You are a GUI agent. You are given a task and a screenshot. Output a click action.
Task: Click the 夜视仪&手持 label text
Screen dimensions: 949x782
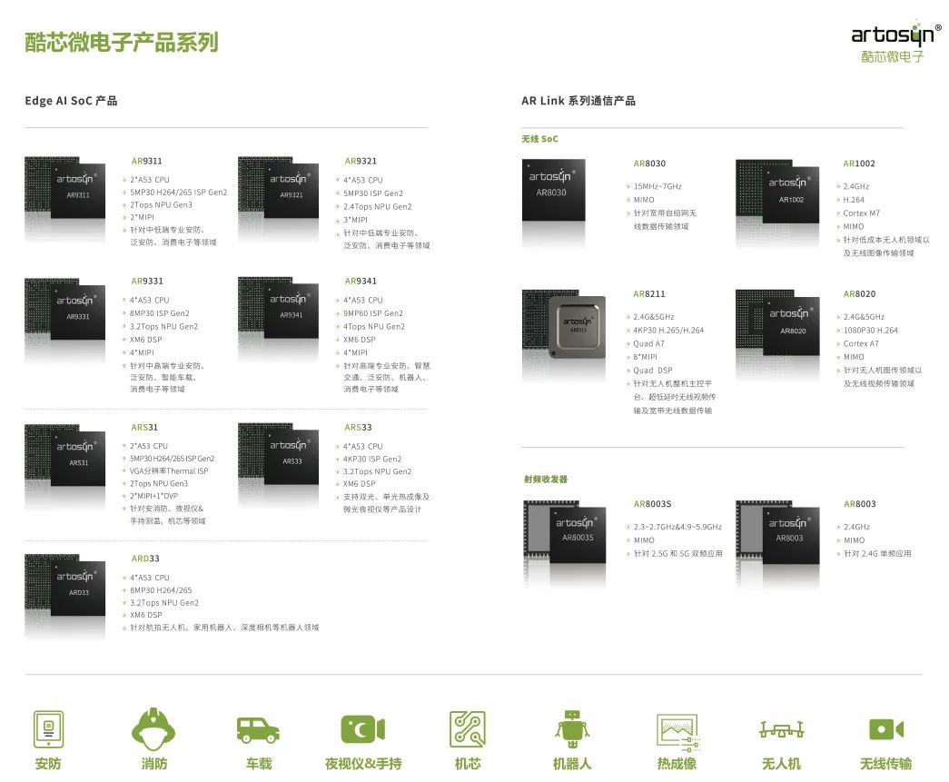pyautogui.click(x=363, y=764)
